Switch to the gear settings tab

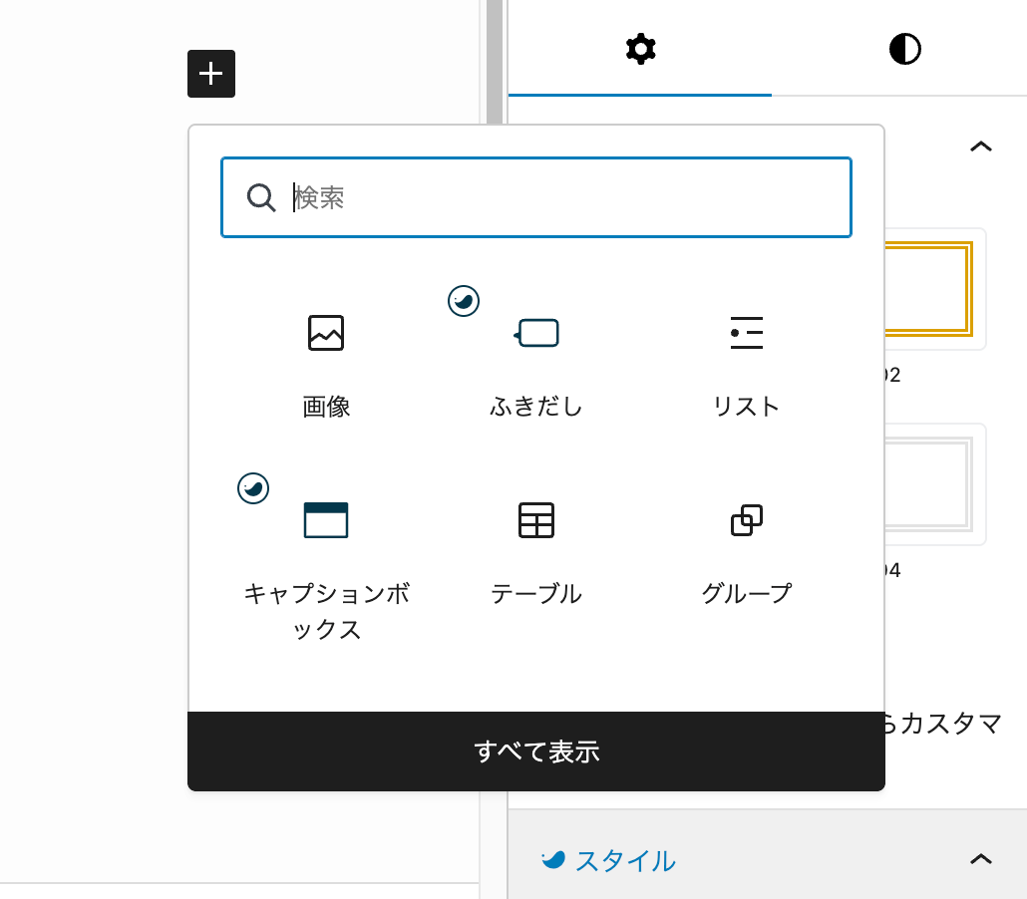[640, 49]
